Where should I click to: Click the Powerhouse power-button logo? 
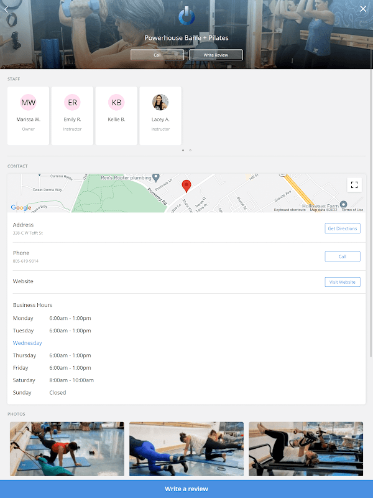186,16
